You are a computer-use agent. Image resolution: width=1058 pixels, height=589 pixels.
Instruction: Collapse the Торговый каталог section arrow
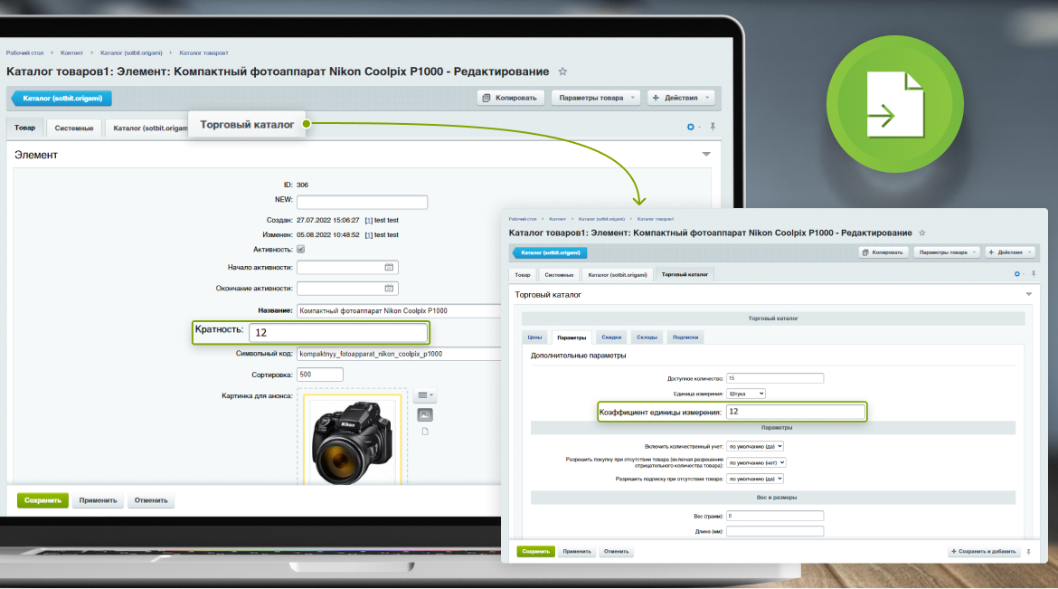click(1029, 295)
